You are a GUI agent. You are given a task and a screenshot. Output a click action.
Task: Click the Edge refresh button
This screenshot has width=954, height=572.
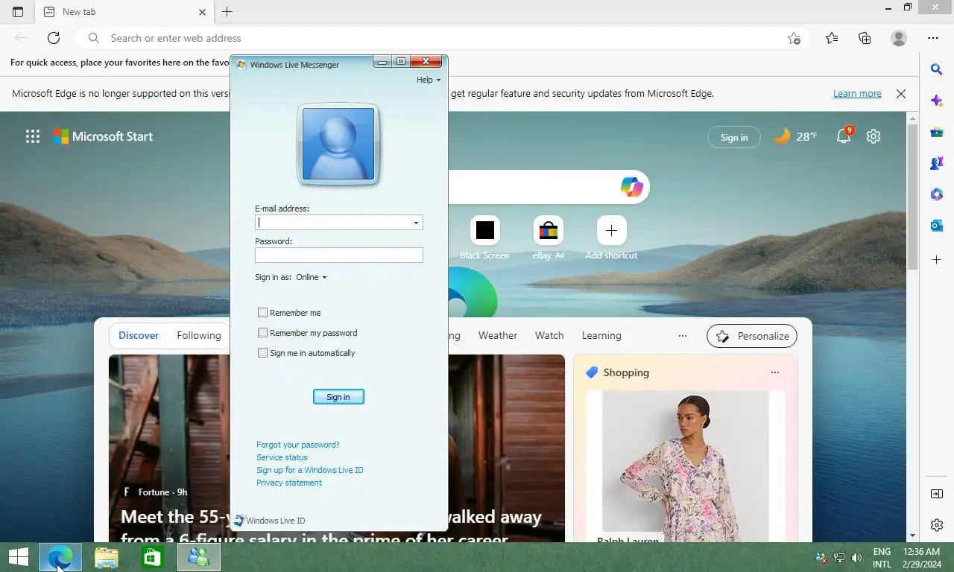pos(54,38)
